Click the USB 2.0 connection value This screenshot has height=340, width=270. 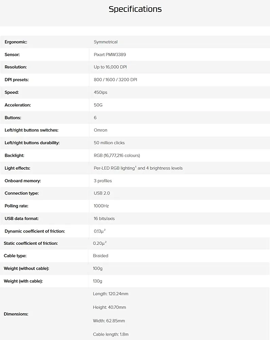(x=102, y=193)
